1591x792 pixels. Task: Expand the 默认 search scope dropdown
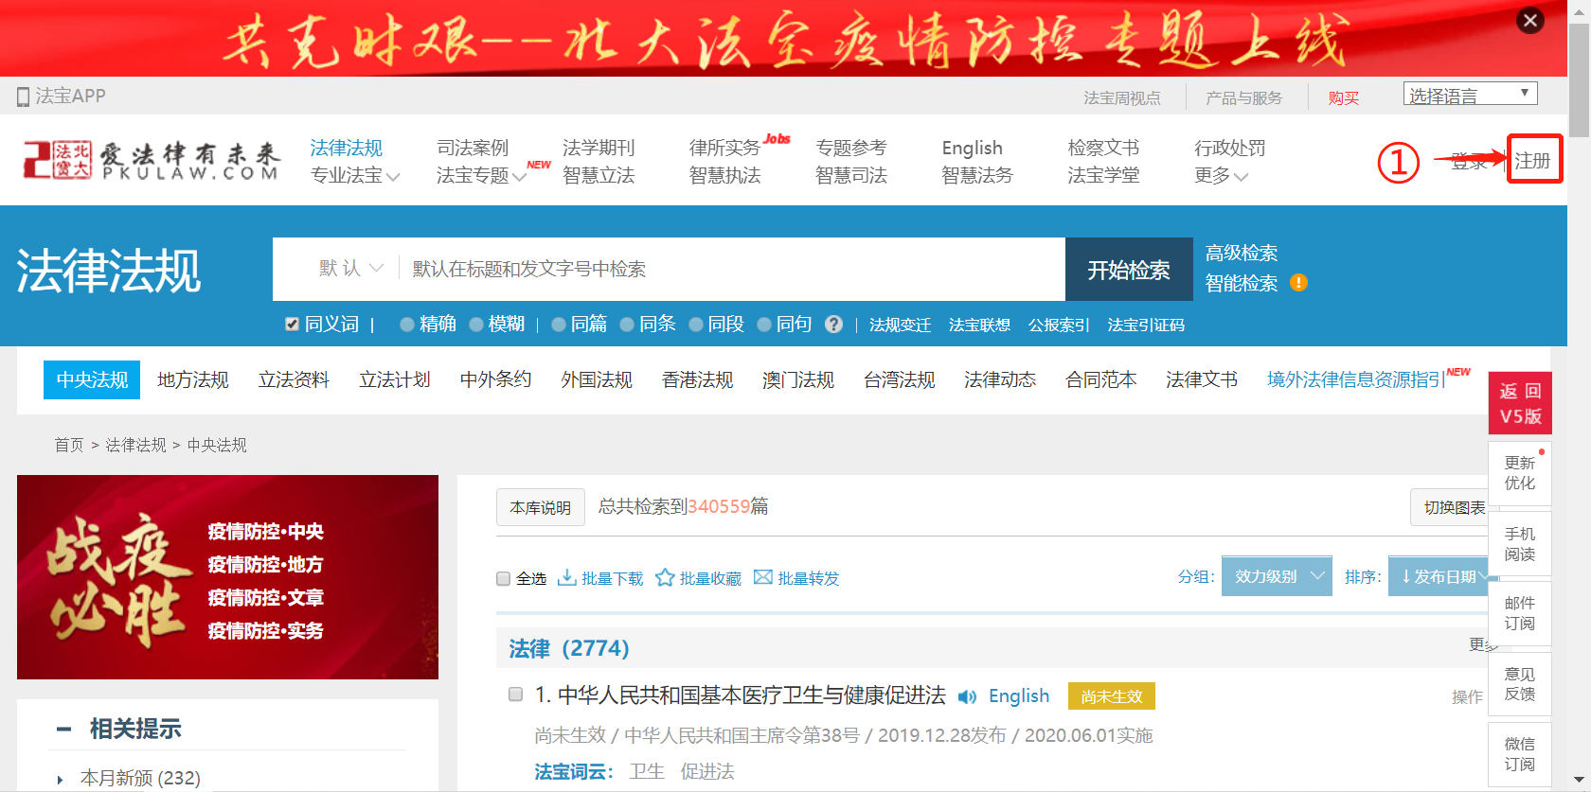click(350, 269)
